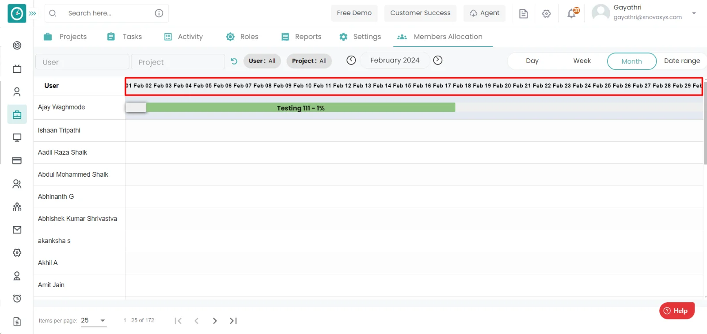Reset filters with the refresh icon
This screenshot has width=707, height=334.
pos(234,61)
